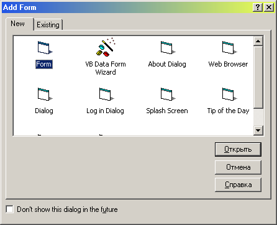Select the Form template icon
277x225 pixels.
[45, 47]
